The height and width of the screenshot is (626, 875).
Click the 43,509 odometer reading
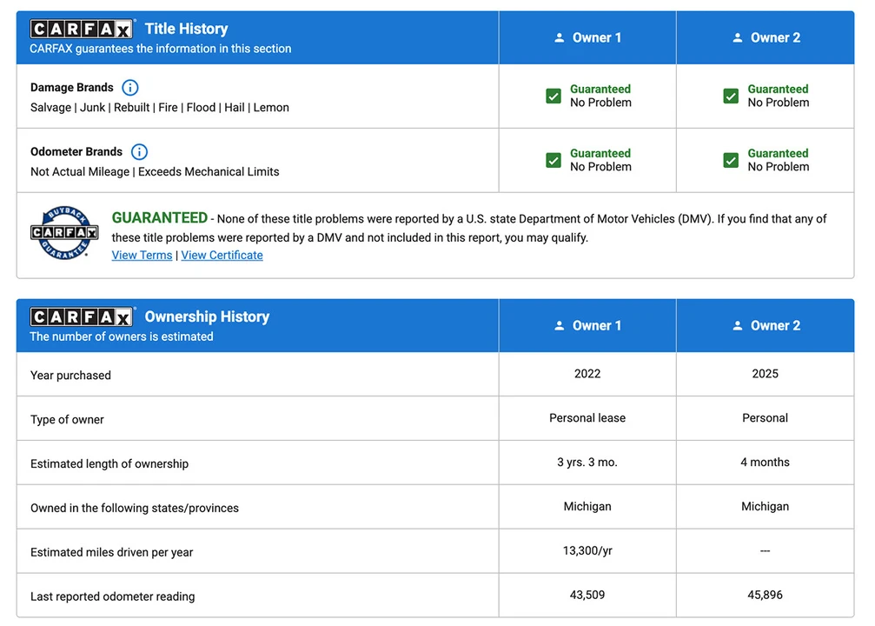coord(587,595)
